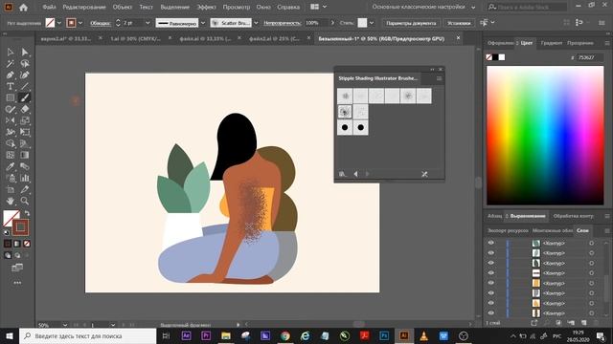
Task: Switch to the Градиент panel tab
Action: click(552, 43)
